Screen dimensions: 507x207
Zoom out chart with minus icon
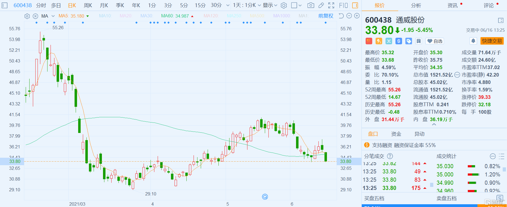tap(349, 16)
